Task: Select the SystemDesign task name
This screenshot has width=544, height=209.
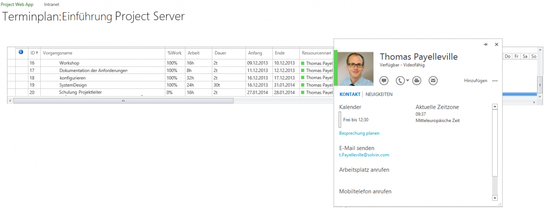Action: [73, 85]
